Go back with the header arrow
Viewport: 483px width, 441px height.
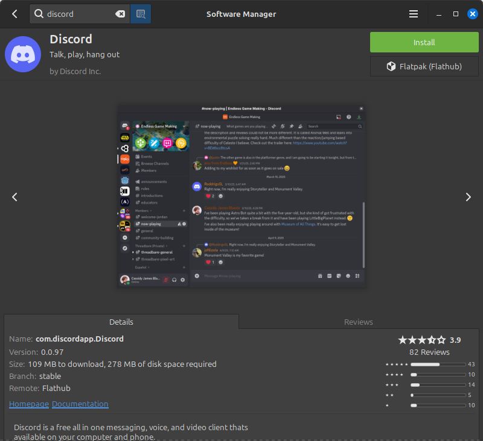click(x=14, y=14)
